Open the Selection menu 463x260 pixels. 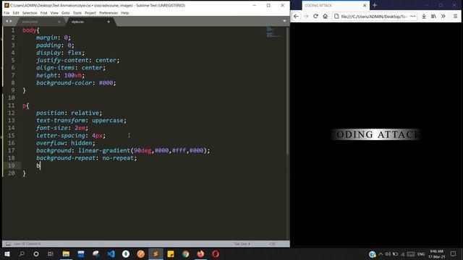(x=30, y=13)
